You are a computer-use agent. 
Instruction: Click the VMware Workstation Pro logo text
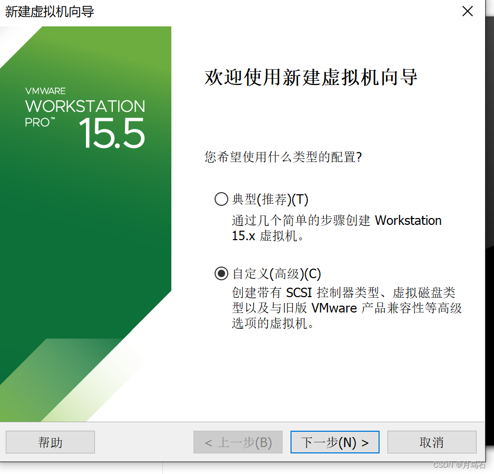(x=85, y=117)
